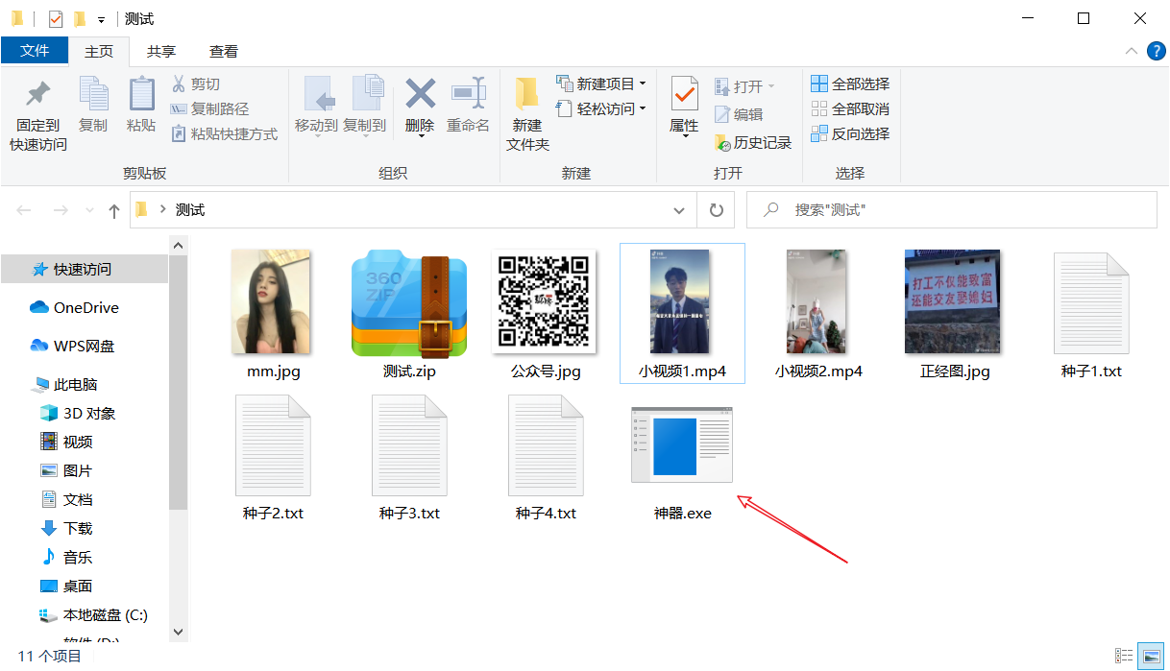
Task: Create a new folder with 新建文件夹
Action: (527, 114)
